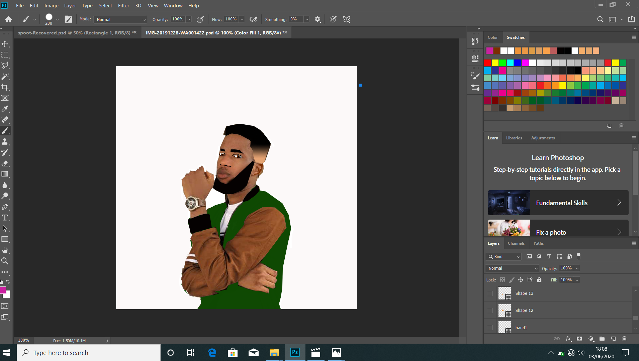Select the Frame tool
The height and width of the screenshot is (361, 639).
click(x=5, y=98)
